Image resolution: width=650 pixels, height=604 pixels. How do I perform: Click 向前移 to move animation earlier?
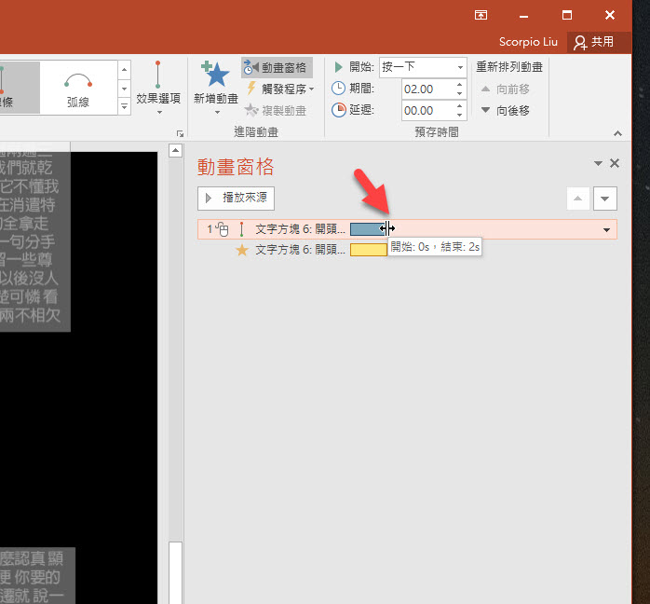click(506, 89)
